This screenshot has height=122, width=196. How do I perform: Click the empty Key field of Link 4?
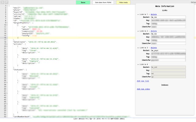168,70
